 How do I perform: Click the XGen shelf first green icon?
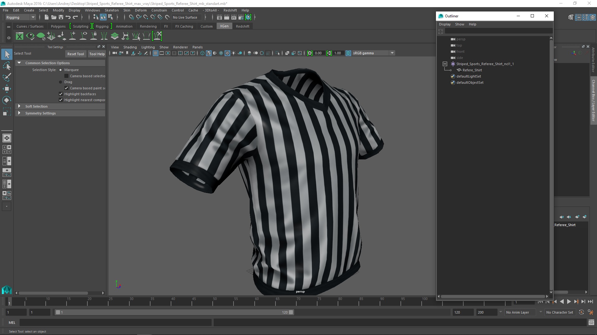pos(20,36)
